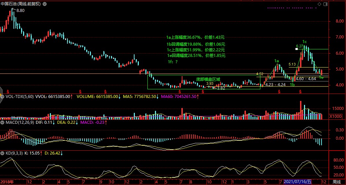Click the 3.93 price annotation
This screenshot has width=346, height=185.
(210, 83)
